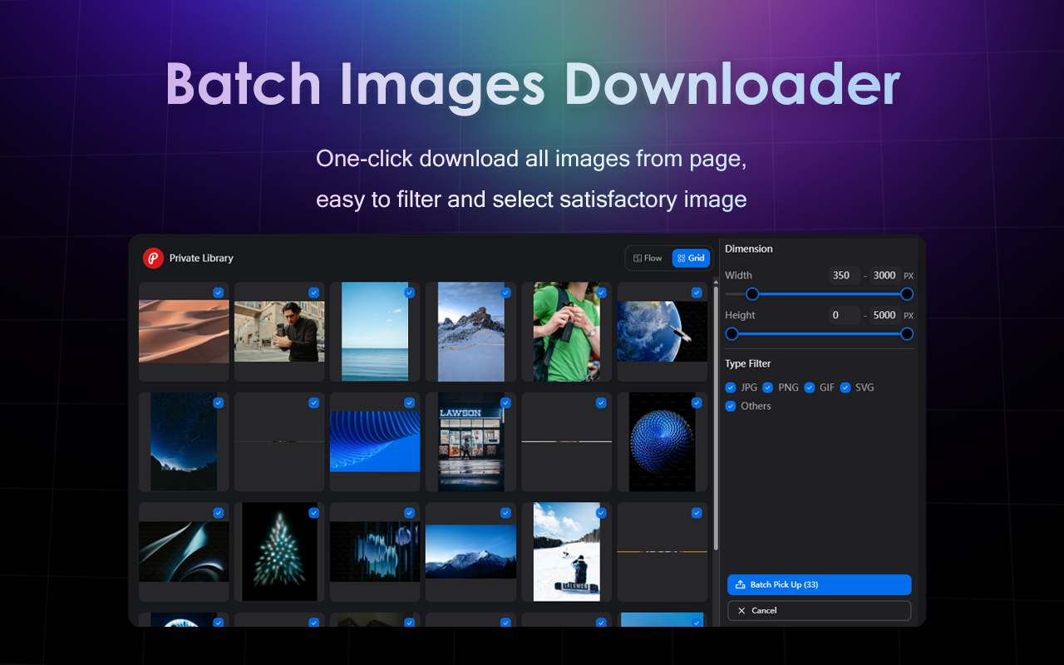This screenshot has width=1064, height=665.
Task: Switch to Grid view
Action: pyautogui.click(x=691, y=259)
